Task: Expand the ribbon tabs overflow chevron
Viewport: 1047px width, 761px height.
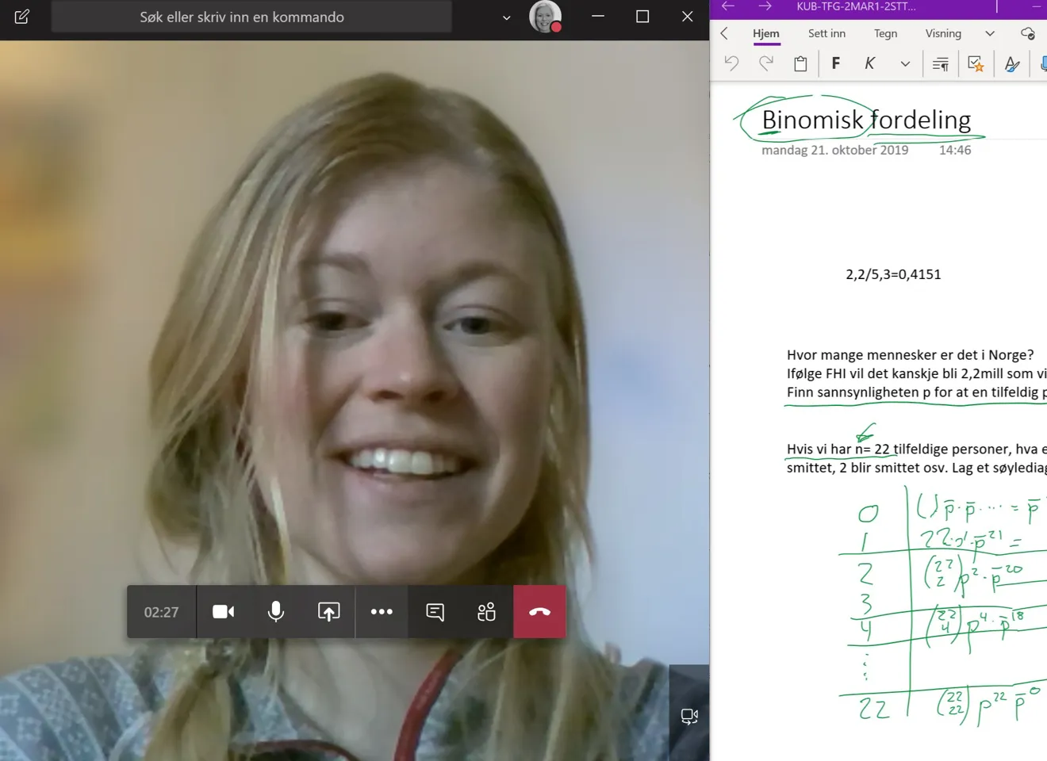Action: [x=989, y=33]
